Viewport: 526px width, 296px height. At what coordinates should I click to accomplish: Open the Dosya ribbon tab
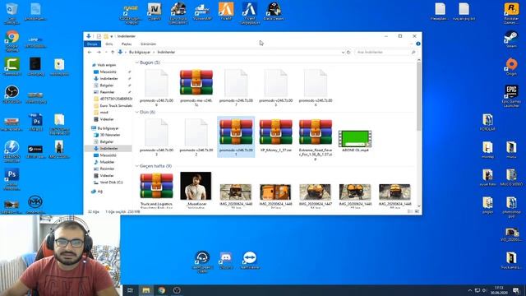click(92, 44)
